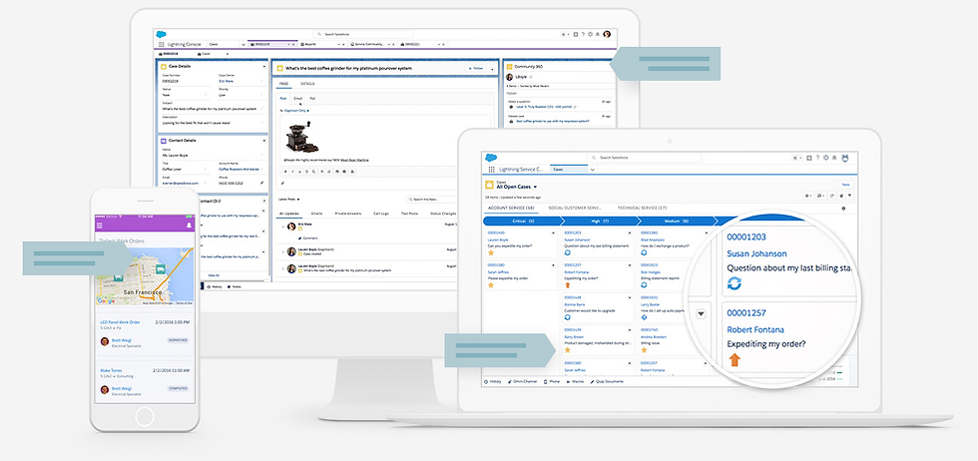Collapse the Case Details panel arrow
978x461 pixels.
pos(263,66)
